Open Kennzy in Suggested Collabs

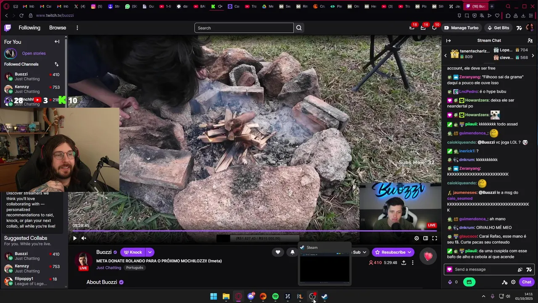(33, 268)
